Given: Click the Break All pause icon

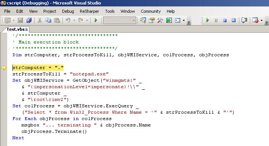Looking at the screenshot, I should pos(216,20).
